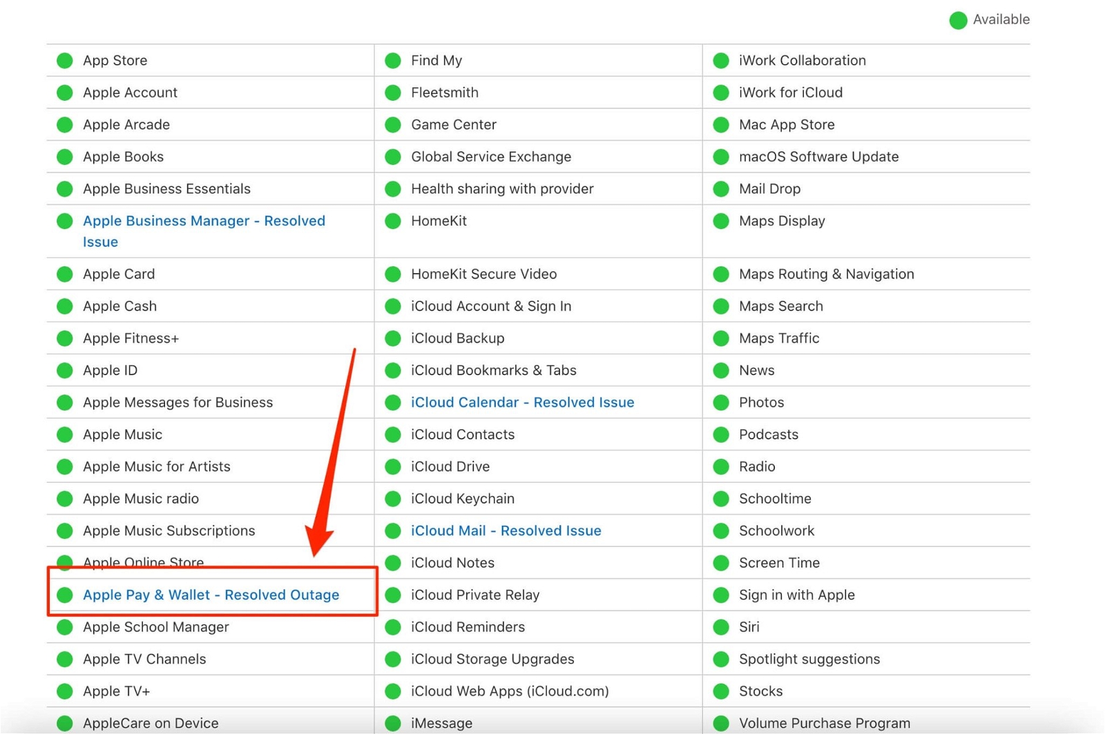Click the status dot beside iCloud Keychain

(x=393, y=499)
